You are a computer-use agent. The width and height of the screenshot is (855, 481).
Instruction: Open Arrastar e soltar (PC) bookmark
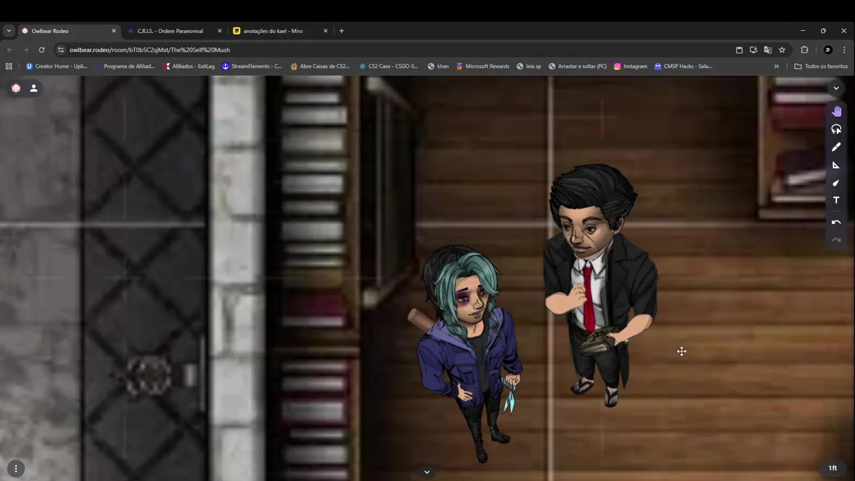(578, 66)
